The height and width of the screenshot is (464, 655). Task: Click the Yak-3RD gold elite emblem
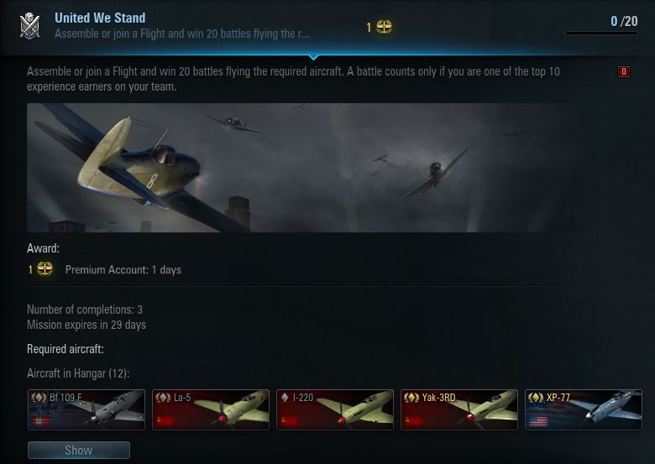[411, 398]
